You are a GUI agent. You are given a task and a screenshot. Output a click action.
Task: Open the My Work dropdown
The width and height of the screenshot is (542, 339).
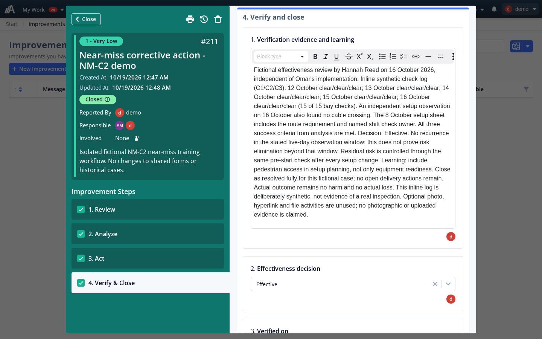click(x=43, y=10)
